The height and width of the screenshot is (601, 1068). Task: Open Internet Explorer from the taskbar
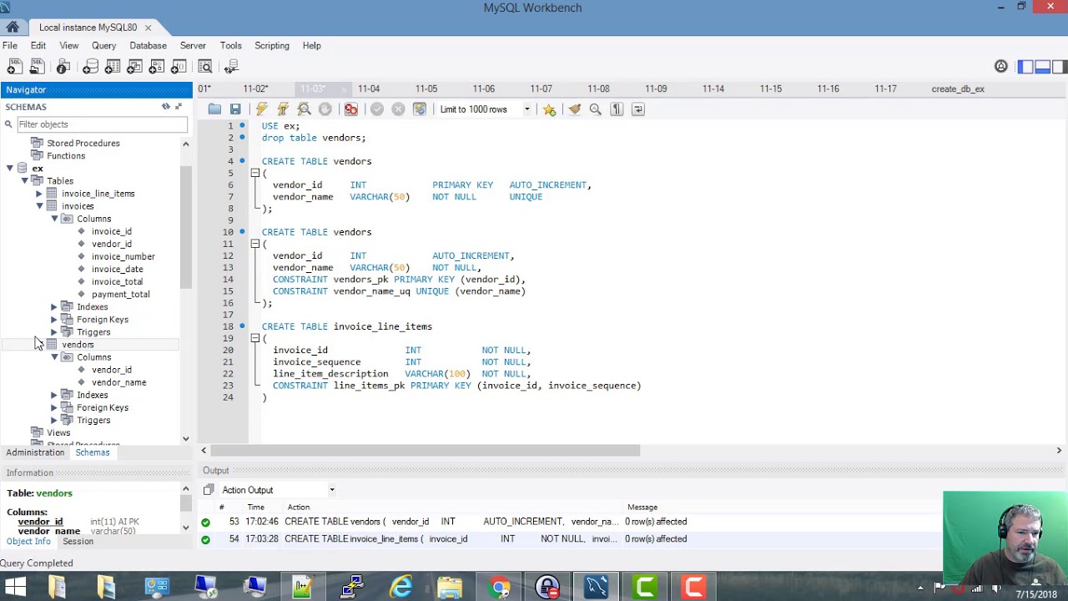pos(401,588)
